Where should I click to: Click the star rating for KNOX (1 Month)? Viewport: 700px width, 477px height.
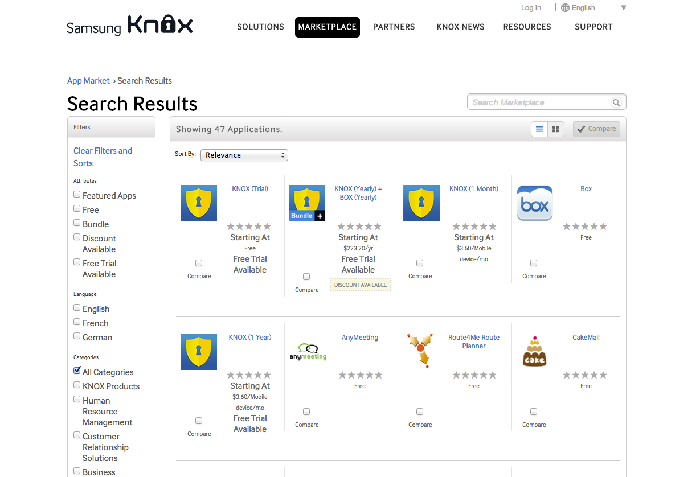point(474,227)
